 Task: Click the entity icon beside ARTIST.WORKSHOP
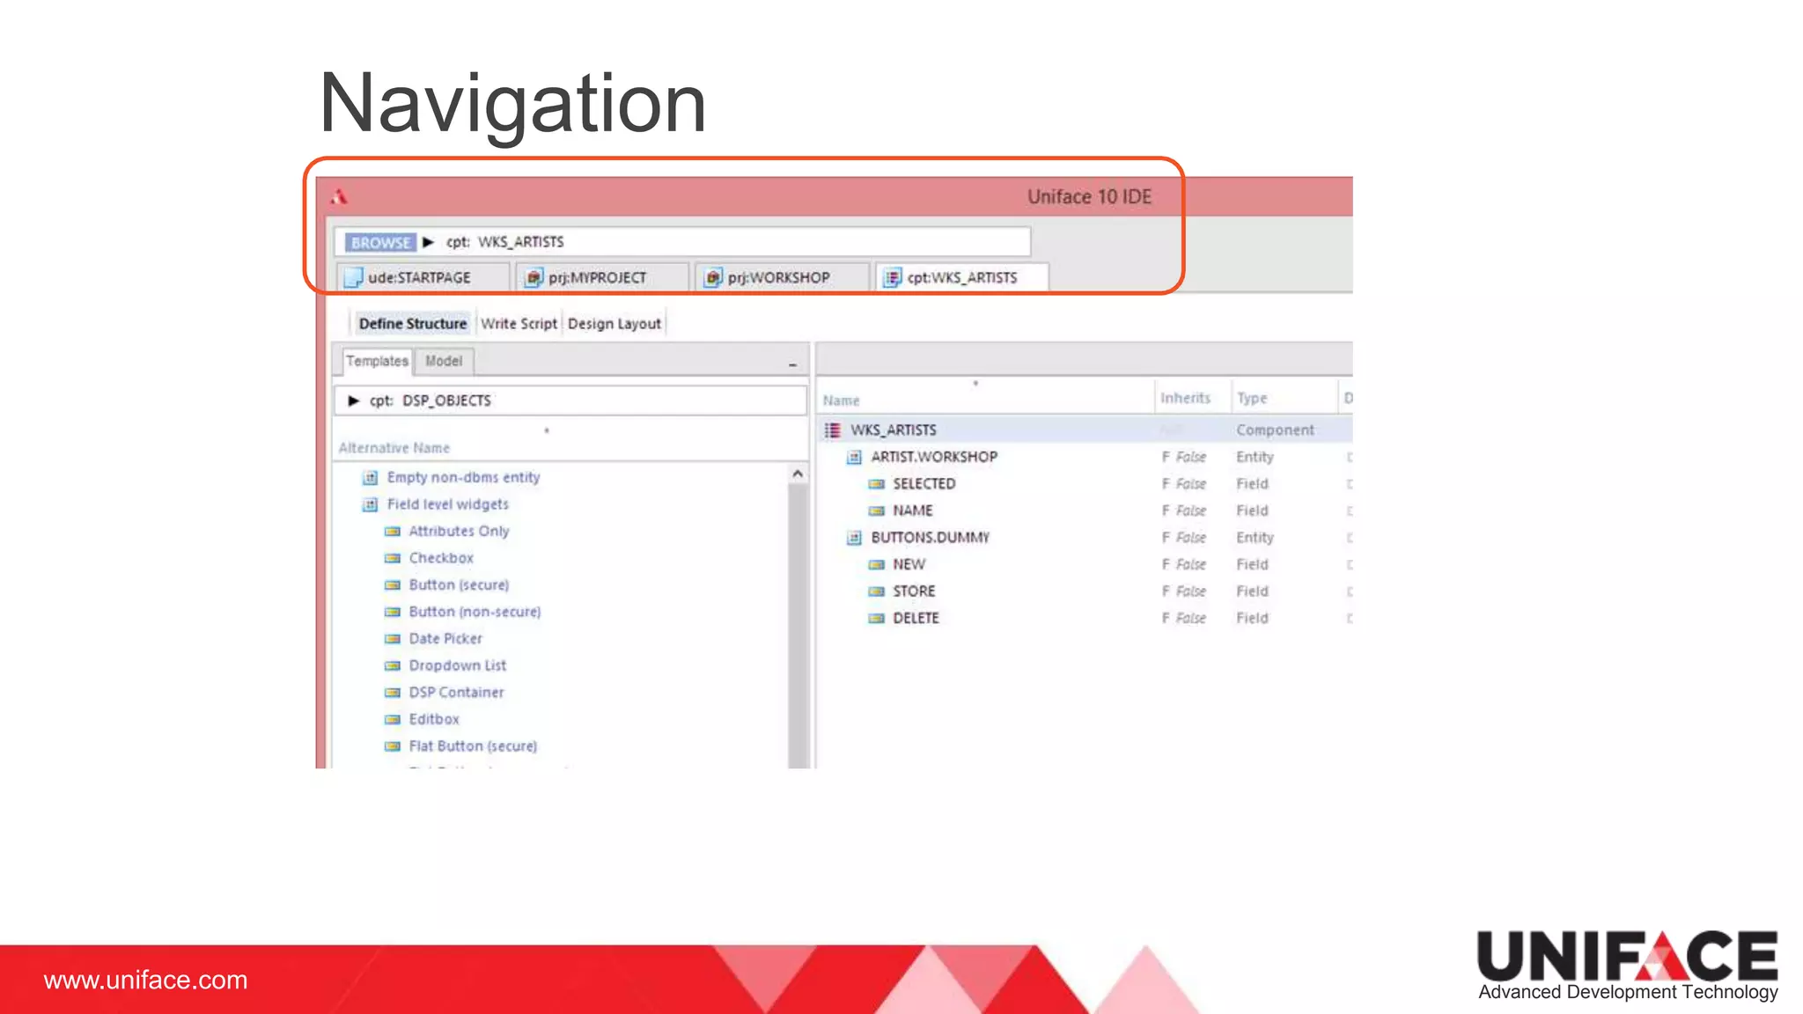(x=854, y=457)
